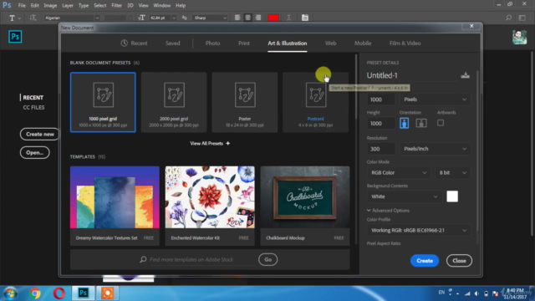
Task: Left align text
Action: pyautogui.click(x=237, y=18)
